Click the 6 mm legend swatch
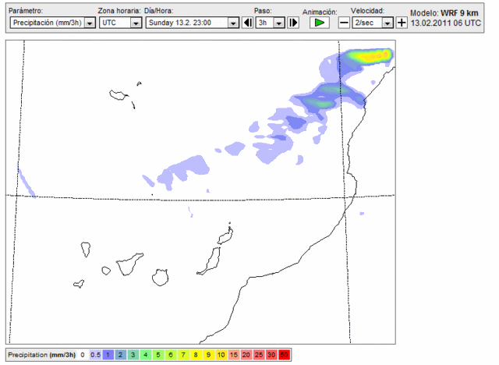This screenshot has width=499, height=365. 171,355
